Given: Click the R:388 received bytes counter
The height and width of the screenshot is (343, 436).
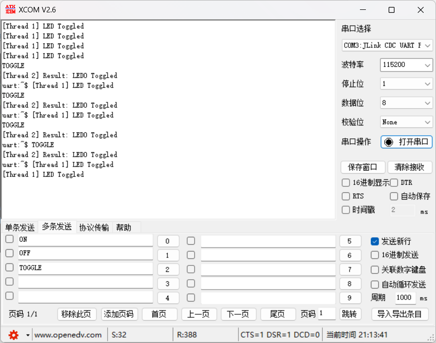Looking at the screenshot, I should [x=187, y=335].
